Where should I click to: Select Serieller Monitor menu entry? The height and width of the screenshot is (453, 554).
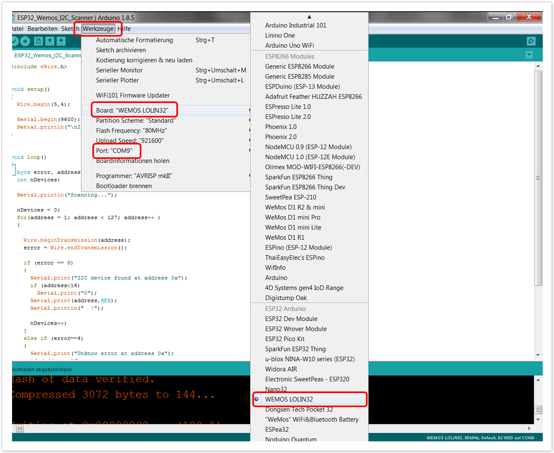click(119, 70)
